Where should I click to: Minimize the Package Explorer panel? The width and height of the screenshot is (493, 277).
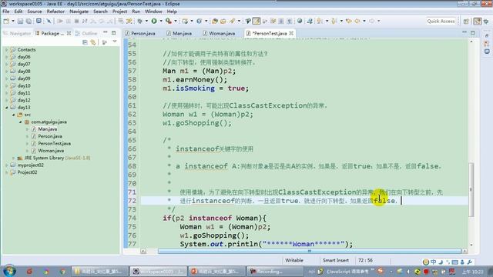(x=106, y=32)
